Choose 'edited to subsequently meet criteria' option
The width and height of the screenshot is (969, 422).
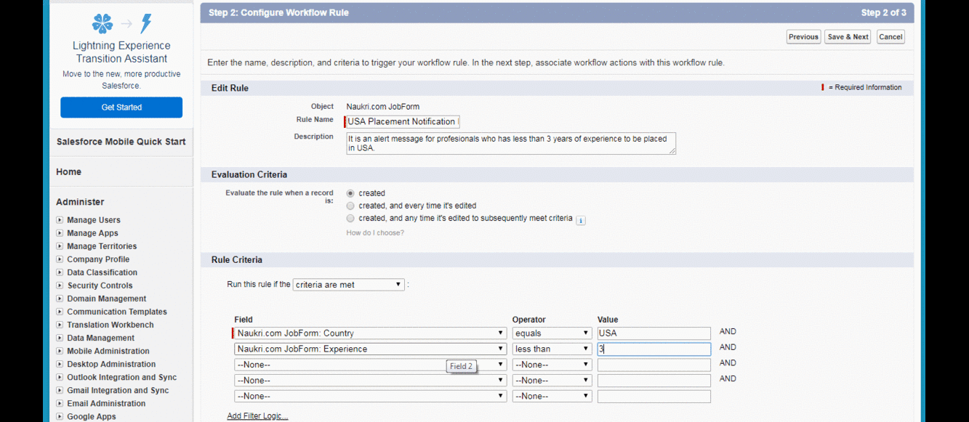coord(351,218)
